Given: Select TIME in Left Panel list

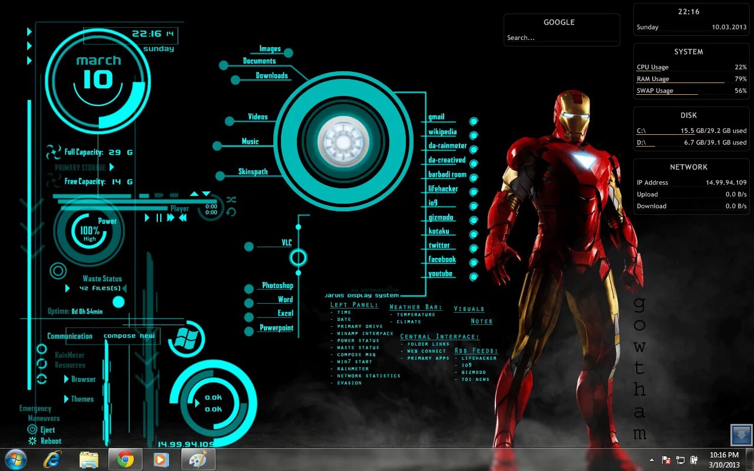Looking at the screenshot, I should click(x=344, y=312).
